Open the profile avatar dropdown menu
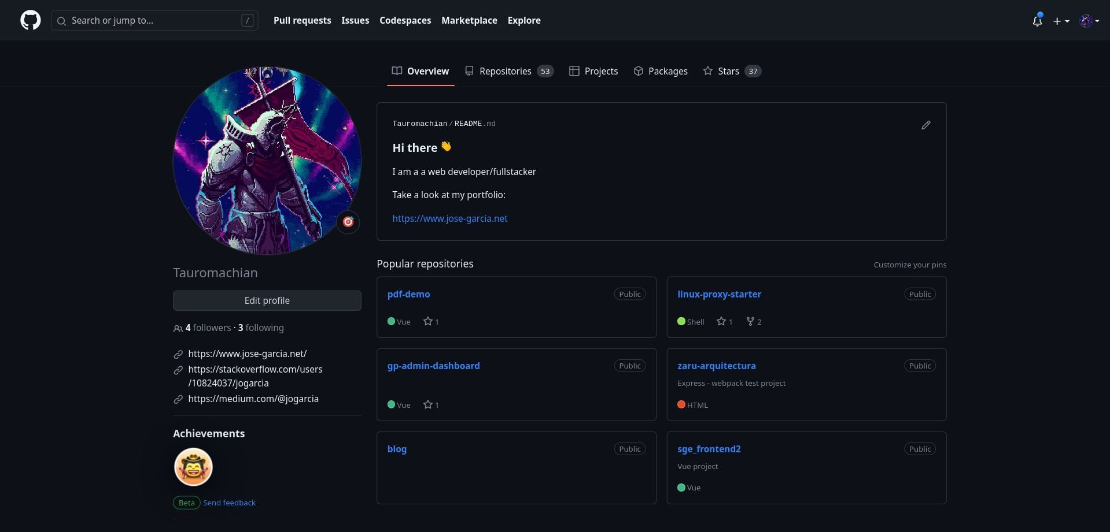Image resolution: width=1110 pixels, height=532 pixels. (x=1088, y=21)
